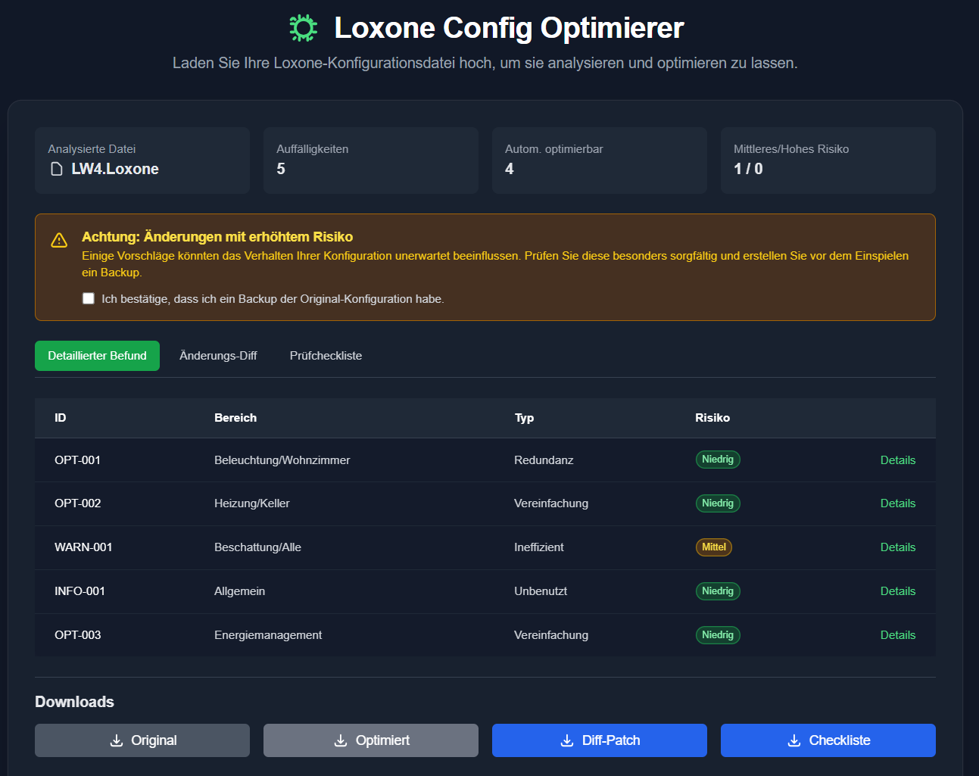The image size is (979, 776).
Task: Click the OPT-002 ID cell
Action: tap(77, 503)
